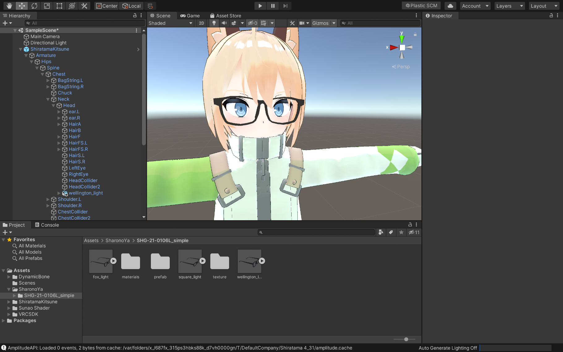Screen dimensions: 563x352
Task: Switch to the Game tab
Action: [190, 16]
